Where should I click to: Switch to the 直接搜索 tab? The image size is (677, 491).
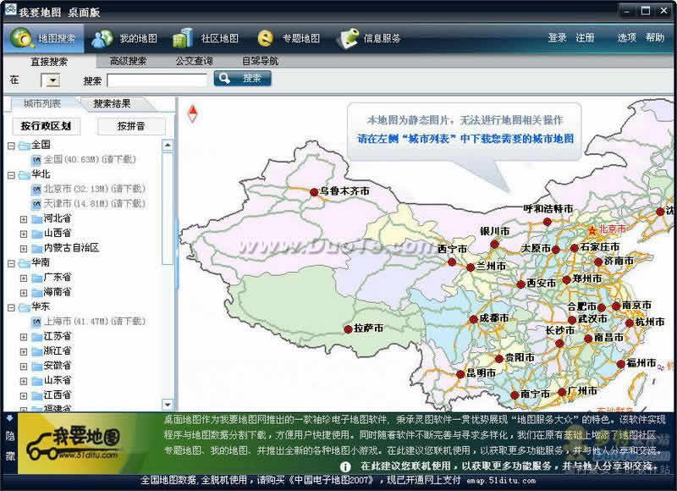[x=49, y=62]
